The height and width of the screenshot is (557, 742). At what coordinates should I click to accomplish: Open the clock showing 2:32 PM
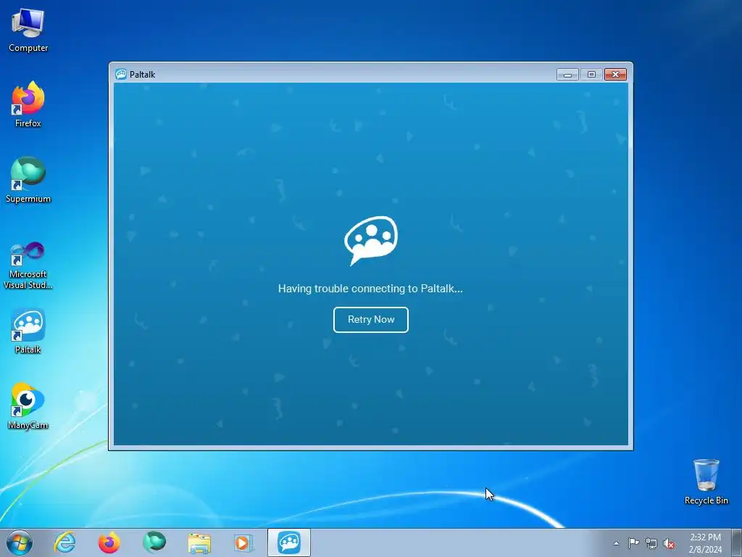pyautogui.click(x=705, y=543)
